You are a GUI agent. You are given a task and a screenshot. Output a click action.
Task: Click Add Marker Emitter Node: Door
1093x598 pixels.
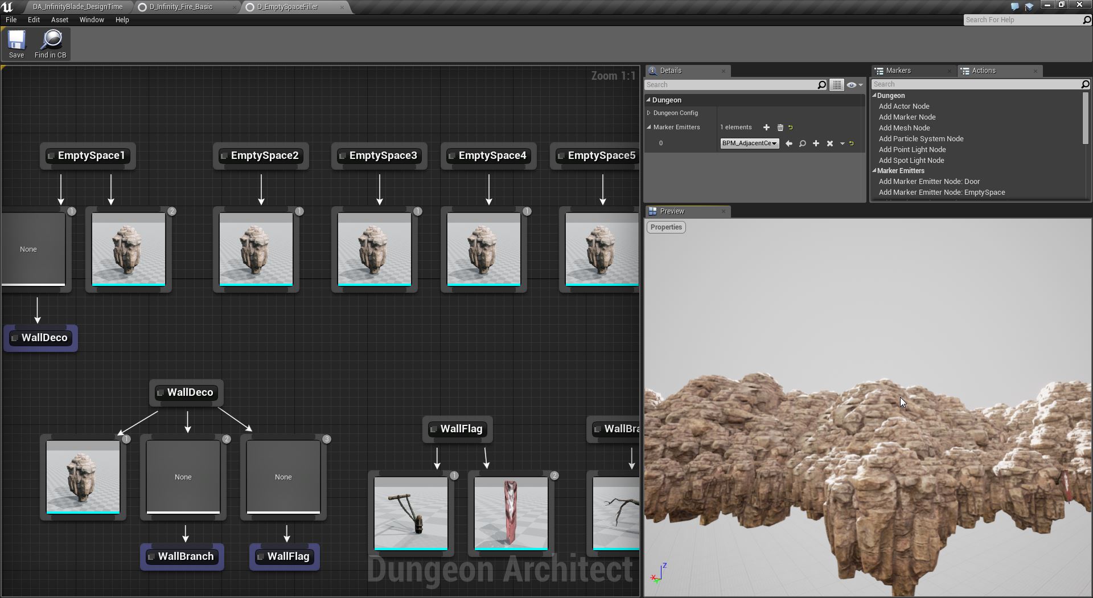[929, 182]
